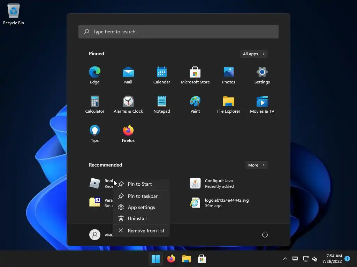The width and height of the screenshot is (357, 267).
Task: Open Microsoft Store from the taskbar
Action: [x=202, y=259]
